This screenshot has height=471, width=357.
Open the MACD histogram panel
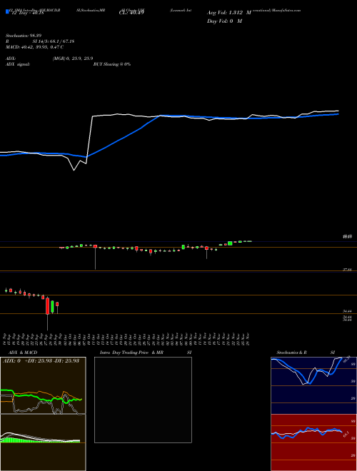pos(43,442)
